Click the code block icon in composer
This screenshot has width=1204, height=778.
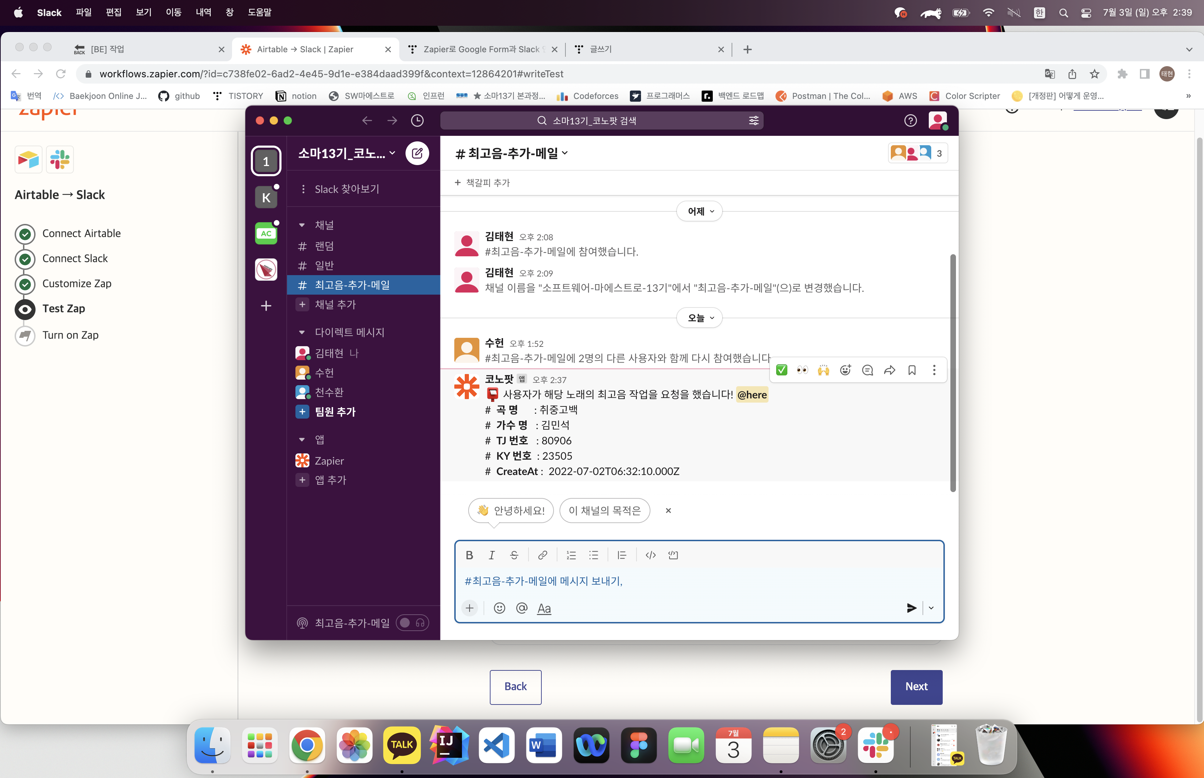pyautogui.click(x=672, y=555)
